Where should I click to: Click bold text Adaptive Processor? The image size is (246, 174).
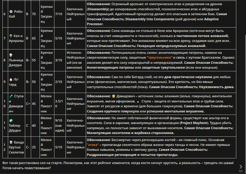pyautogui.click(x=153, y=21)
